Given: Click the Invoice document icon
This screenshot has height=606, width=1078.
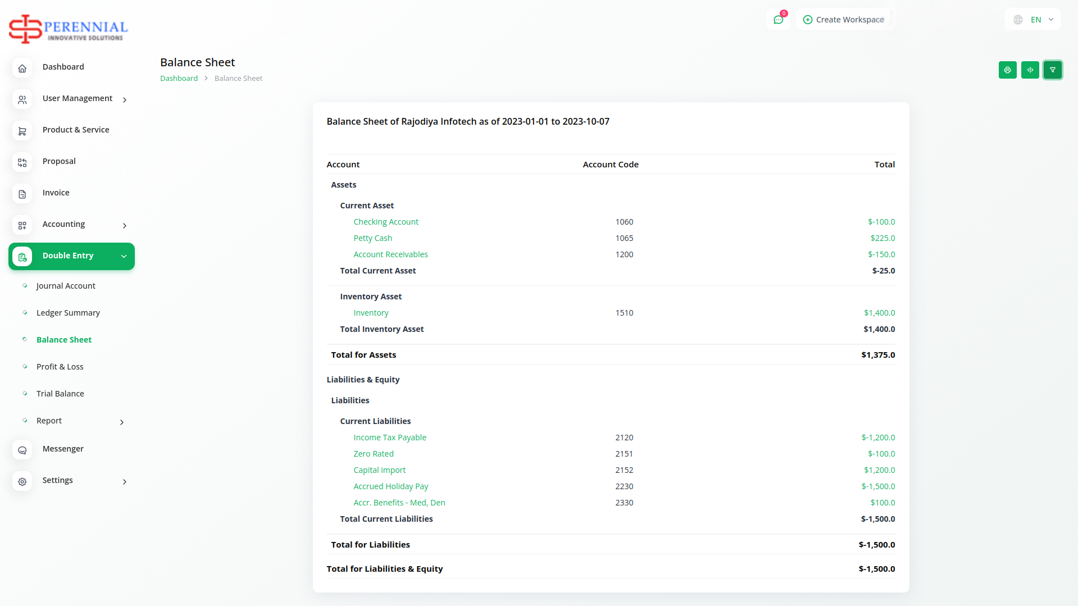Looking at the screenshot, I should (x=22, y=194).
